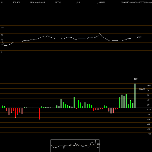
Task: Click the "MR" label above bar chart
Action: tap(136, 79)
